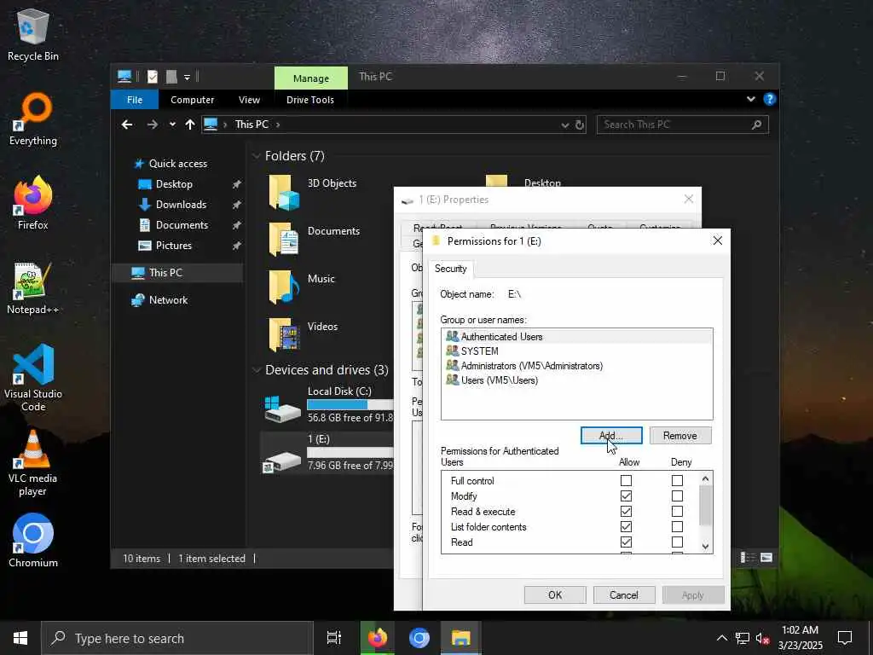This screenshot has height=655, width=873.
Task: Click the File Explorer taskbar icon
Action: tap(461, 638)
